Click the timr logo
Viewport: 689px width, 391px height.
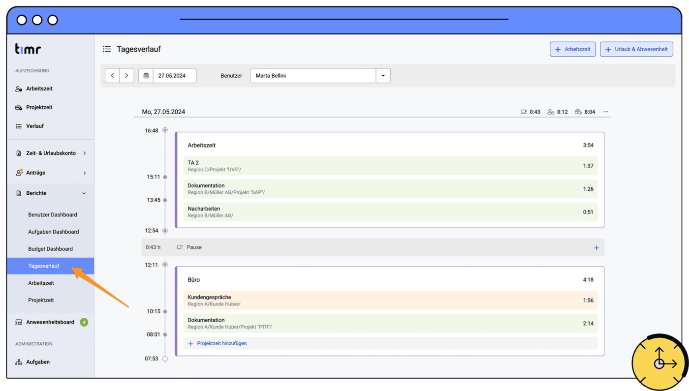pos(28,49)
